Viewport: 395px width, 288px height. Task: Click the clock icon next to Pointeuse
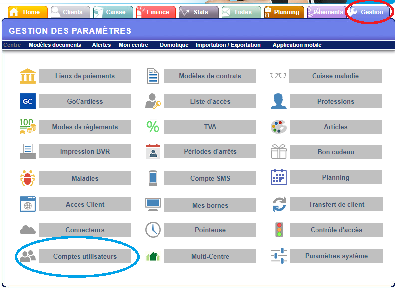153,230
